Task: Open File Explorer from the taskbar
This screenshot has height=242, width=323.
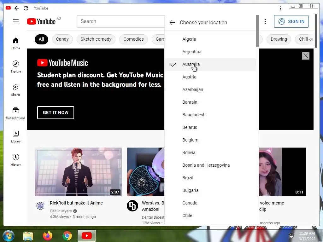Action: pos(28,236)
